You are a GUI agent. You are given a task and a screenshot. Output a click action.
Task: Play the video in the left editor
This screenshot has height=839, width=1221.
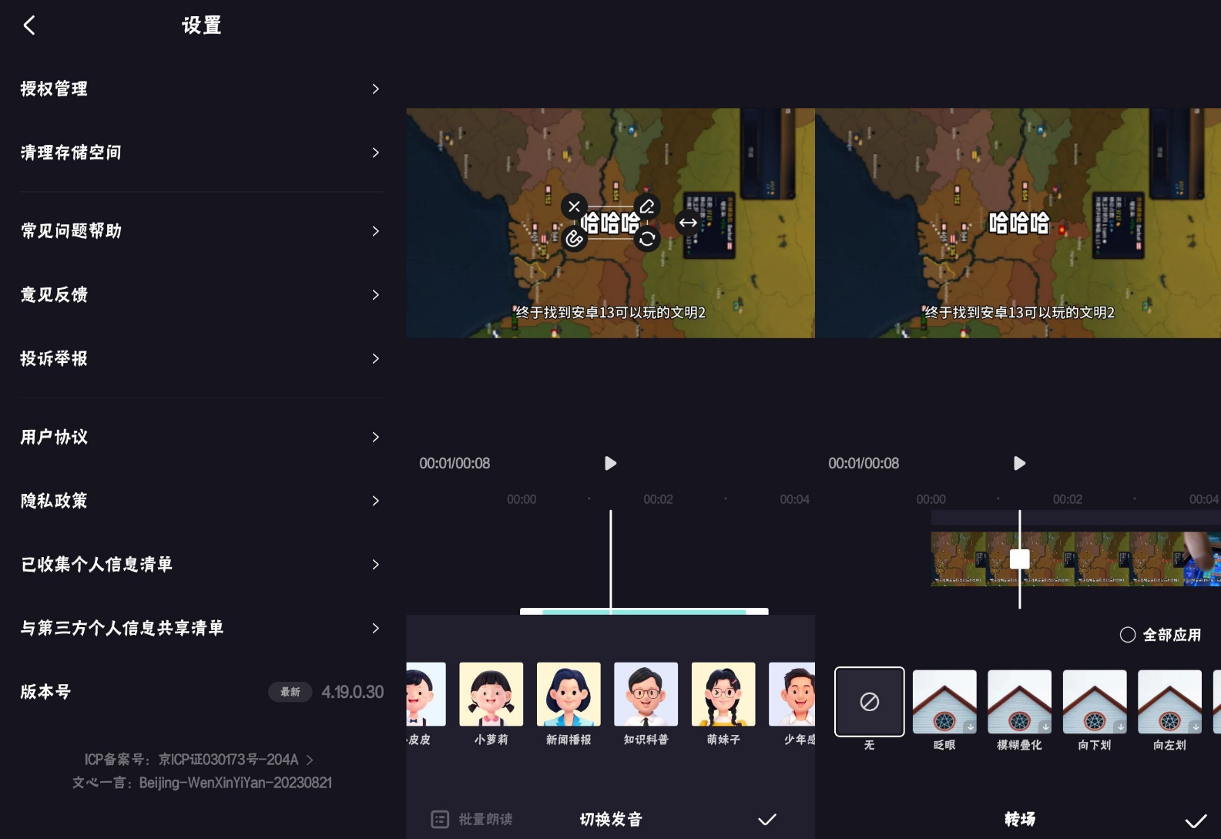coord(610,463)
